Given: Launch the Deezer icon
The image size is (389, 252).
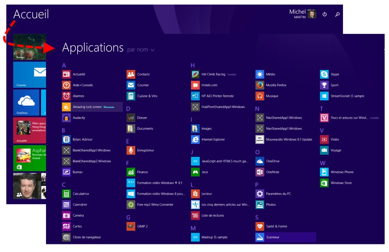Looking at the screenshot, I should 131,118.
